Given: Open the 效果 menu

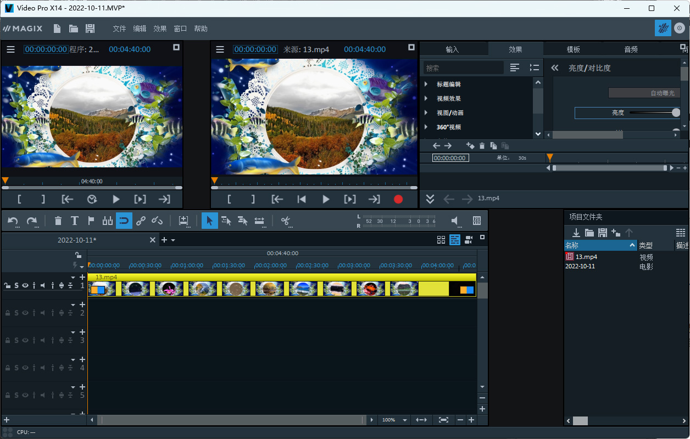Looking at the screenshot, I should pyautogui.click(x=160, y=29).
